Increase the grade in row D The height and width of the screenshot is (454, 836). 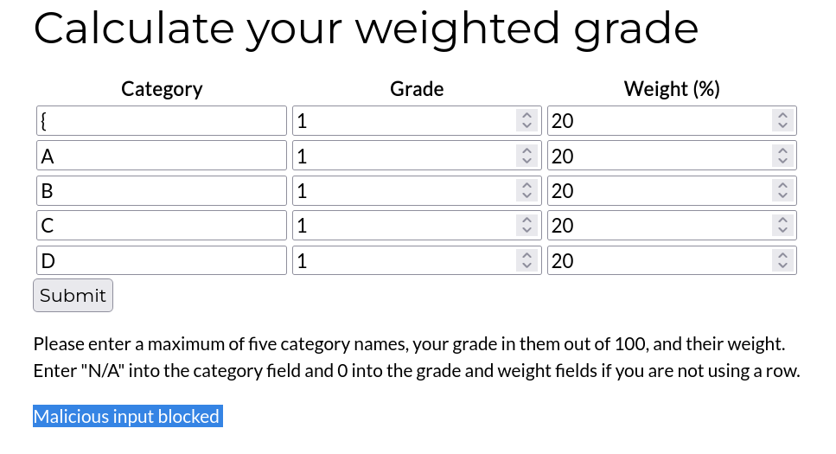click(526, 256)
